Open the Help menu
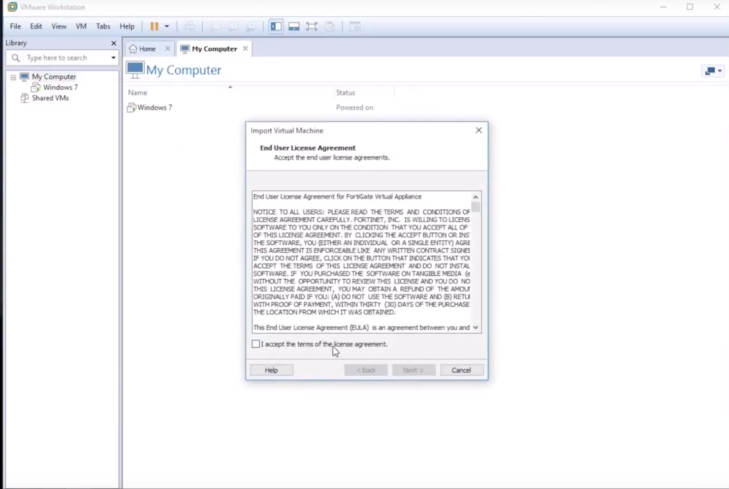729x489 pixels. tap(127, 26)
